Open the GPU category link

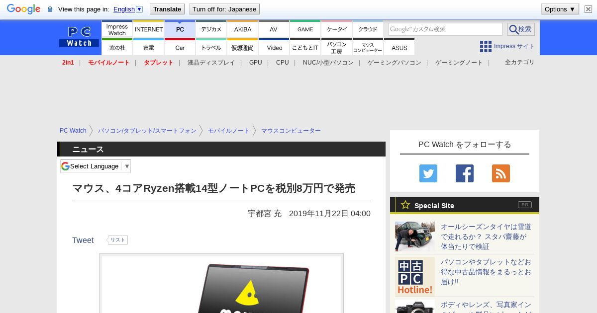(256, 63)
